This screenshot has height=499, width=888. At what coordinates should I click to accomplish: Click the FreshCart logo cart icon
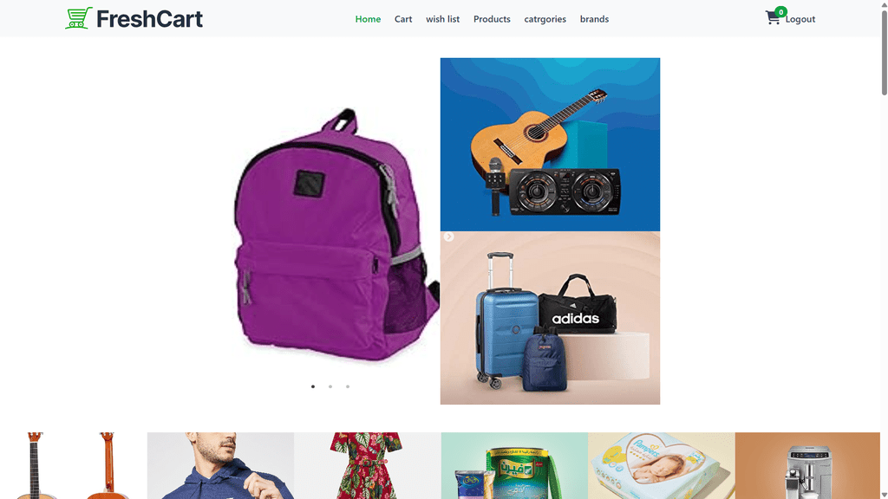coord(79,18)
